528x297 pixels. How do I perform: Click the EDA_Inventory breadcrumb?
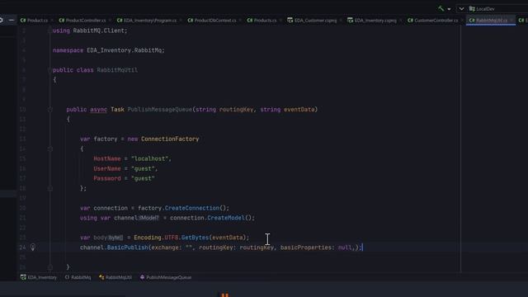coord(39,277)
